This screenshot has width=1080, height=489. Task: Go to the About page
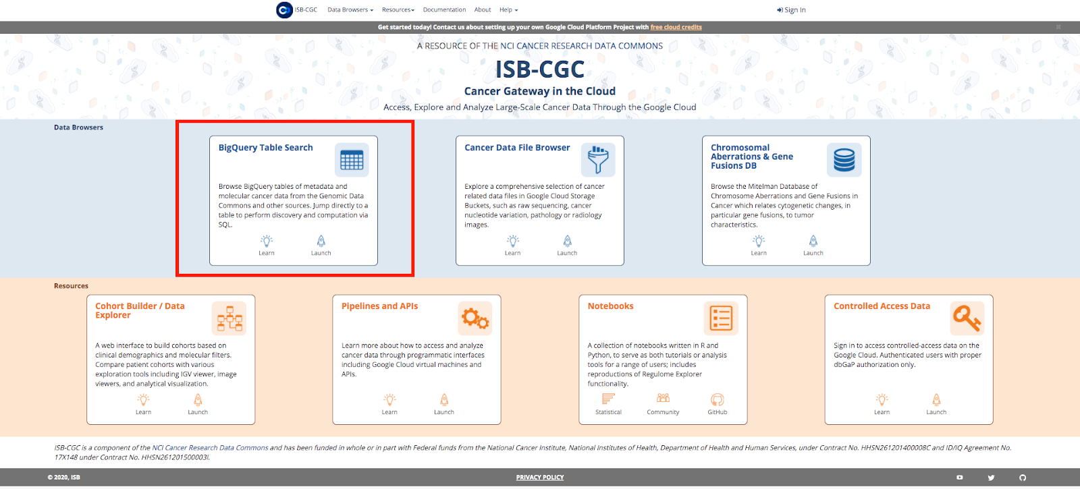pyautogui.click(x=482, y=10)
